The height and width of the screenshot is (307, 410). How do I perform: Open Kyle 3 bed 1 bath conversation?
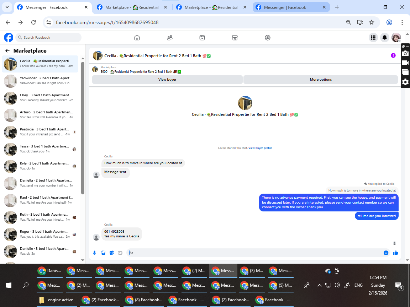[x=40, y=166]
